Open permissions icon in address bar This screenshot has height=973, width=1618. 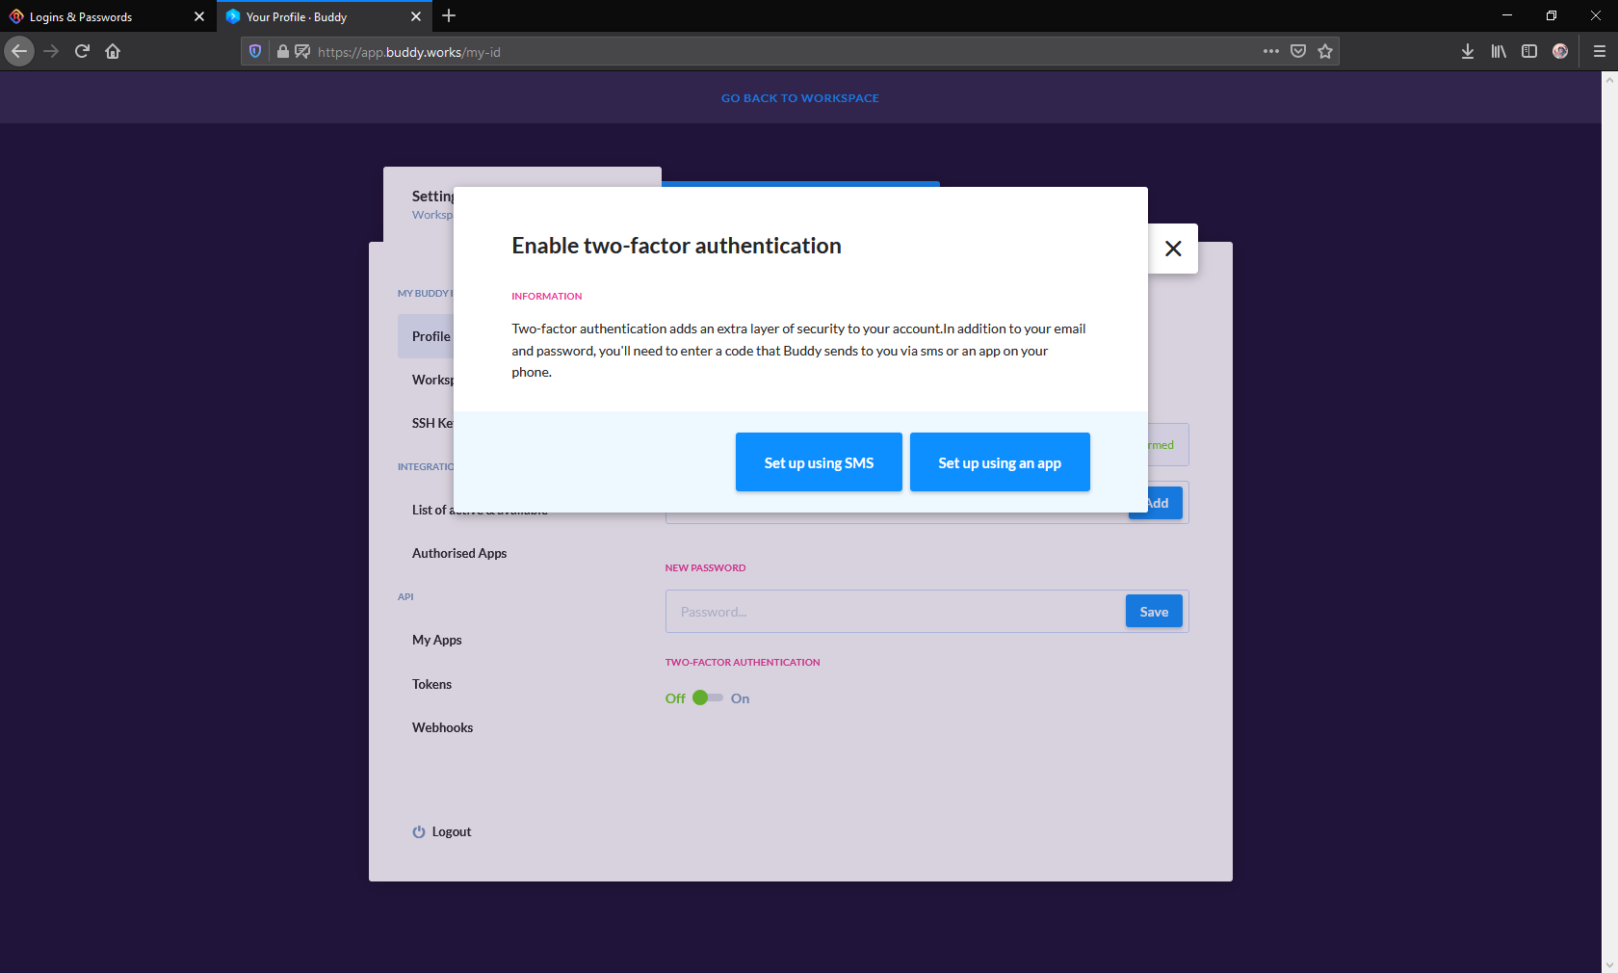302,51
